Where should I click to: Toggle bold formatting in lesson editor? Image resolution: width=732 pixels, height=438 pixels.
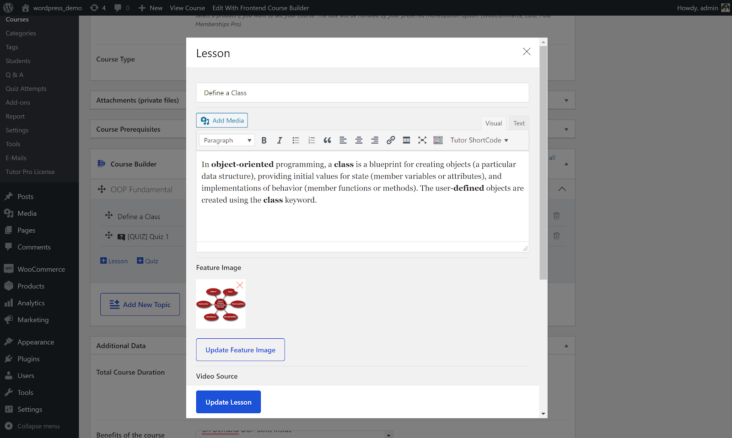(264, 140)
